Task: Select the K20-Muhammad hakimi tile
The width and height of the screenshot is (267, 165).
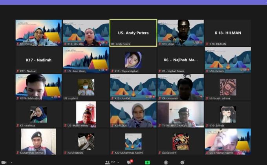Action: pyautogui.click(x=133, y=141)
